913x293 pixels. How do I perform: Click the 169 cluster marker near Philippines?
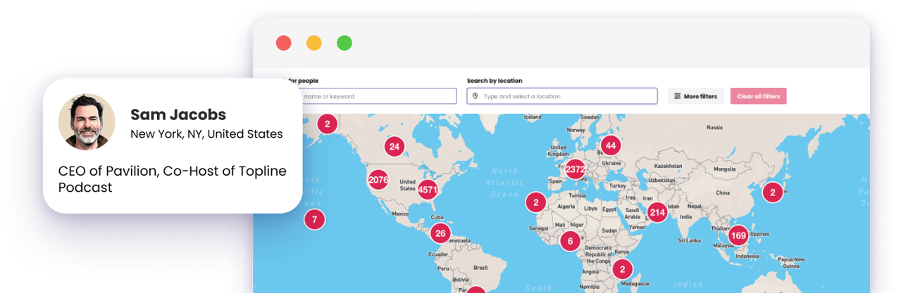(738, 235)
